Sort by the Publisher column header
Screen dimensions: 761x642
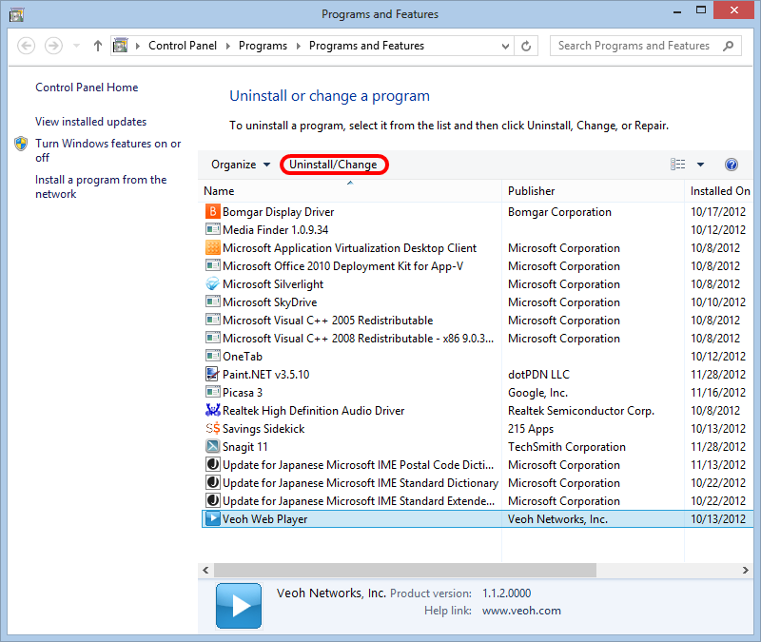[x=593, y=191]
